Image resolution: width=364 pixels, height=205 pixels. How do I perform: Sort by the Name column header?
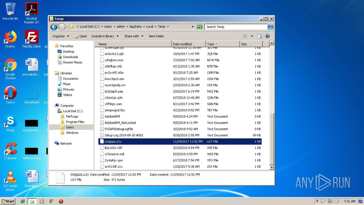[x=133, y=44]
